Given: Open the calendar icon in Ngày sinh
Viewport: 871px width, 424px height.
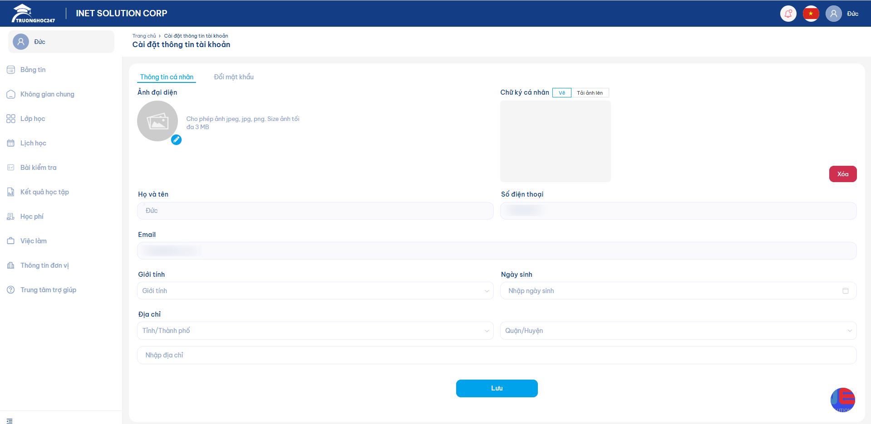Looking at the screenshot, I should [845, 291].
